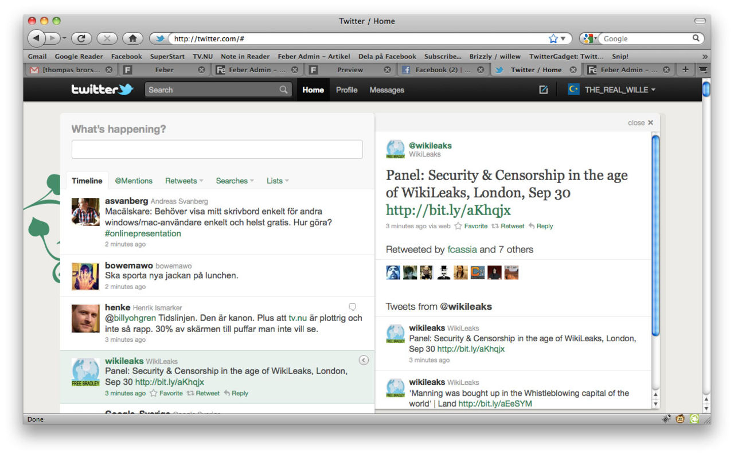The width and height of the screenshot is (734, 456).
Task: Click Retweet in the detail pane
Action: pyautogui.click(x=507, y=226)
